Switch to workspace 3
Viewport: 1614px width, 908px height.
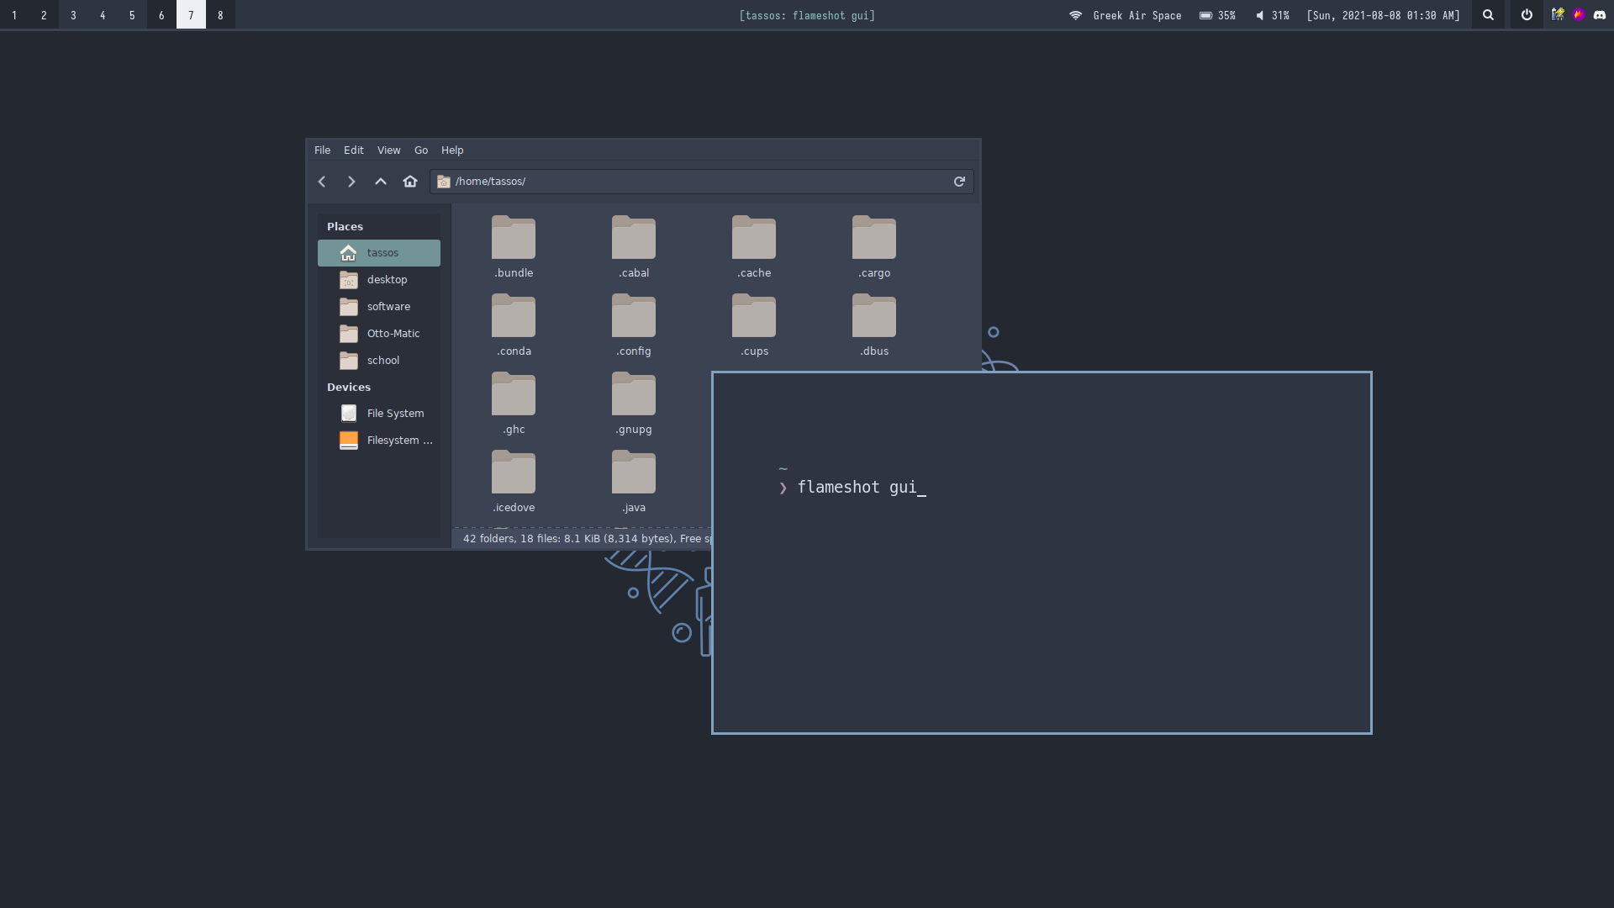click(x=73, y=15)
